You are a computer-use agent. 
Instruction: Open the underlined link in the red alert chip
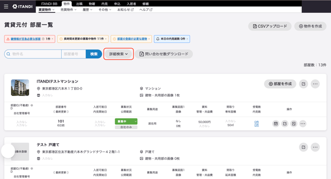click(x=26, y=39)
